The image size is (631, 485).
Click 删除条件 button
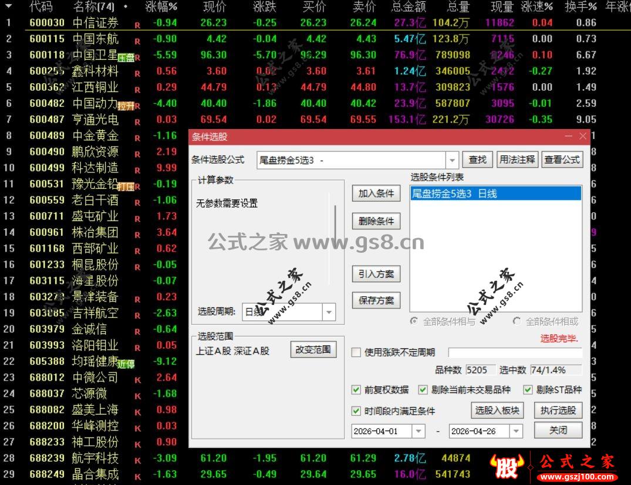(376, 221)
